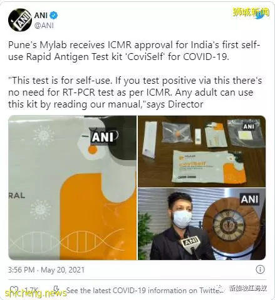Like the tweet with the heart icon

[14, 289]
